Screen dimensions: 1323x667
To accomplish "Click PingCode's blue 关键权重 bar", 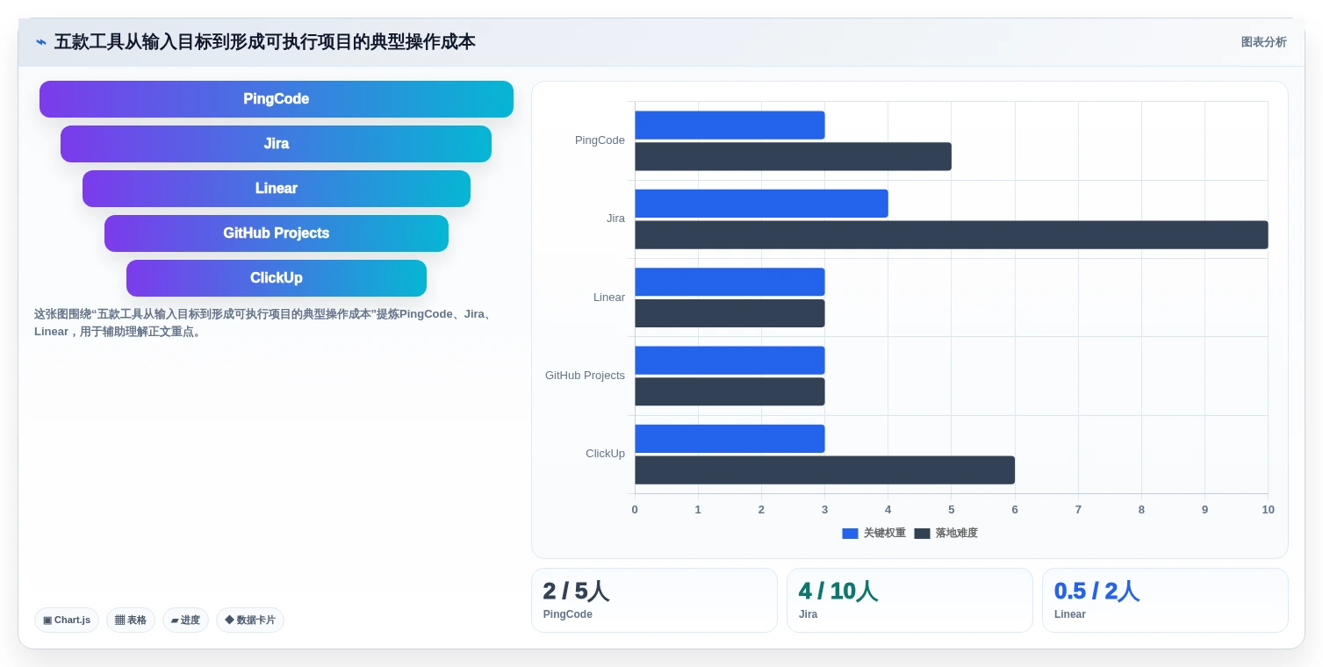I will coord(730,125).
